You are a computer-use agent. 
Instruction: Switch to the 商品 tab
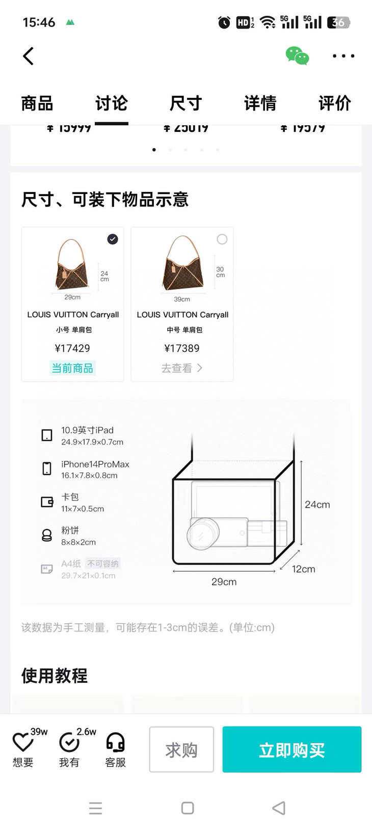point(37,103)
